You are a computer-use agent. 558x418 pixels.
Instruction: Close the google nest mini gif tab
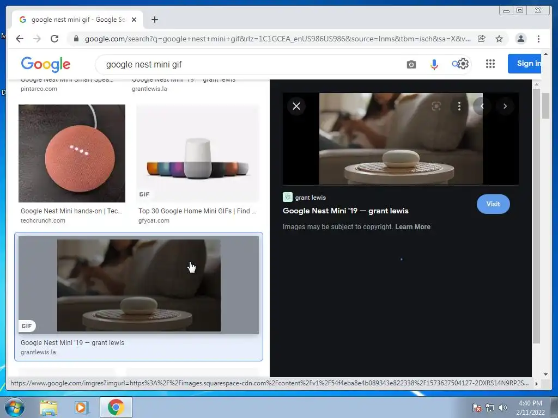(134, 20)
